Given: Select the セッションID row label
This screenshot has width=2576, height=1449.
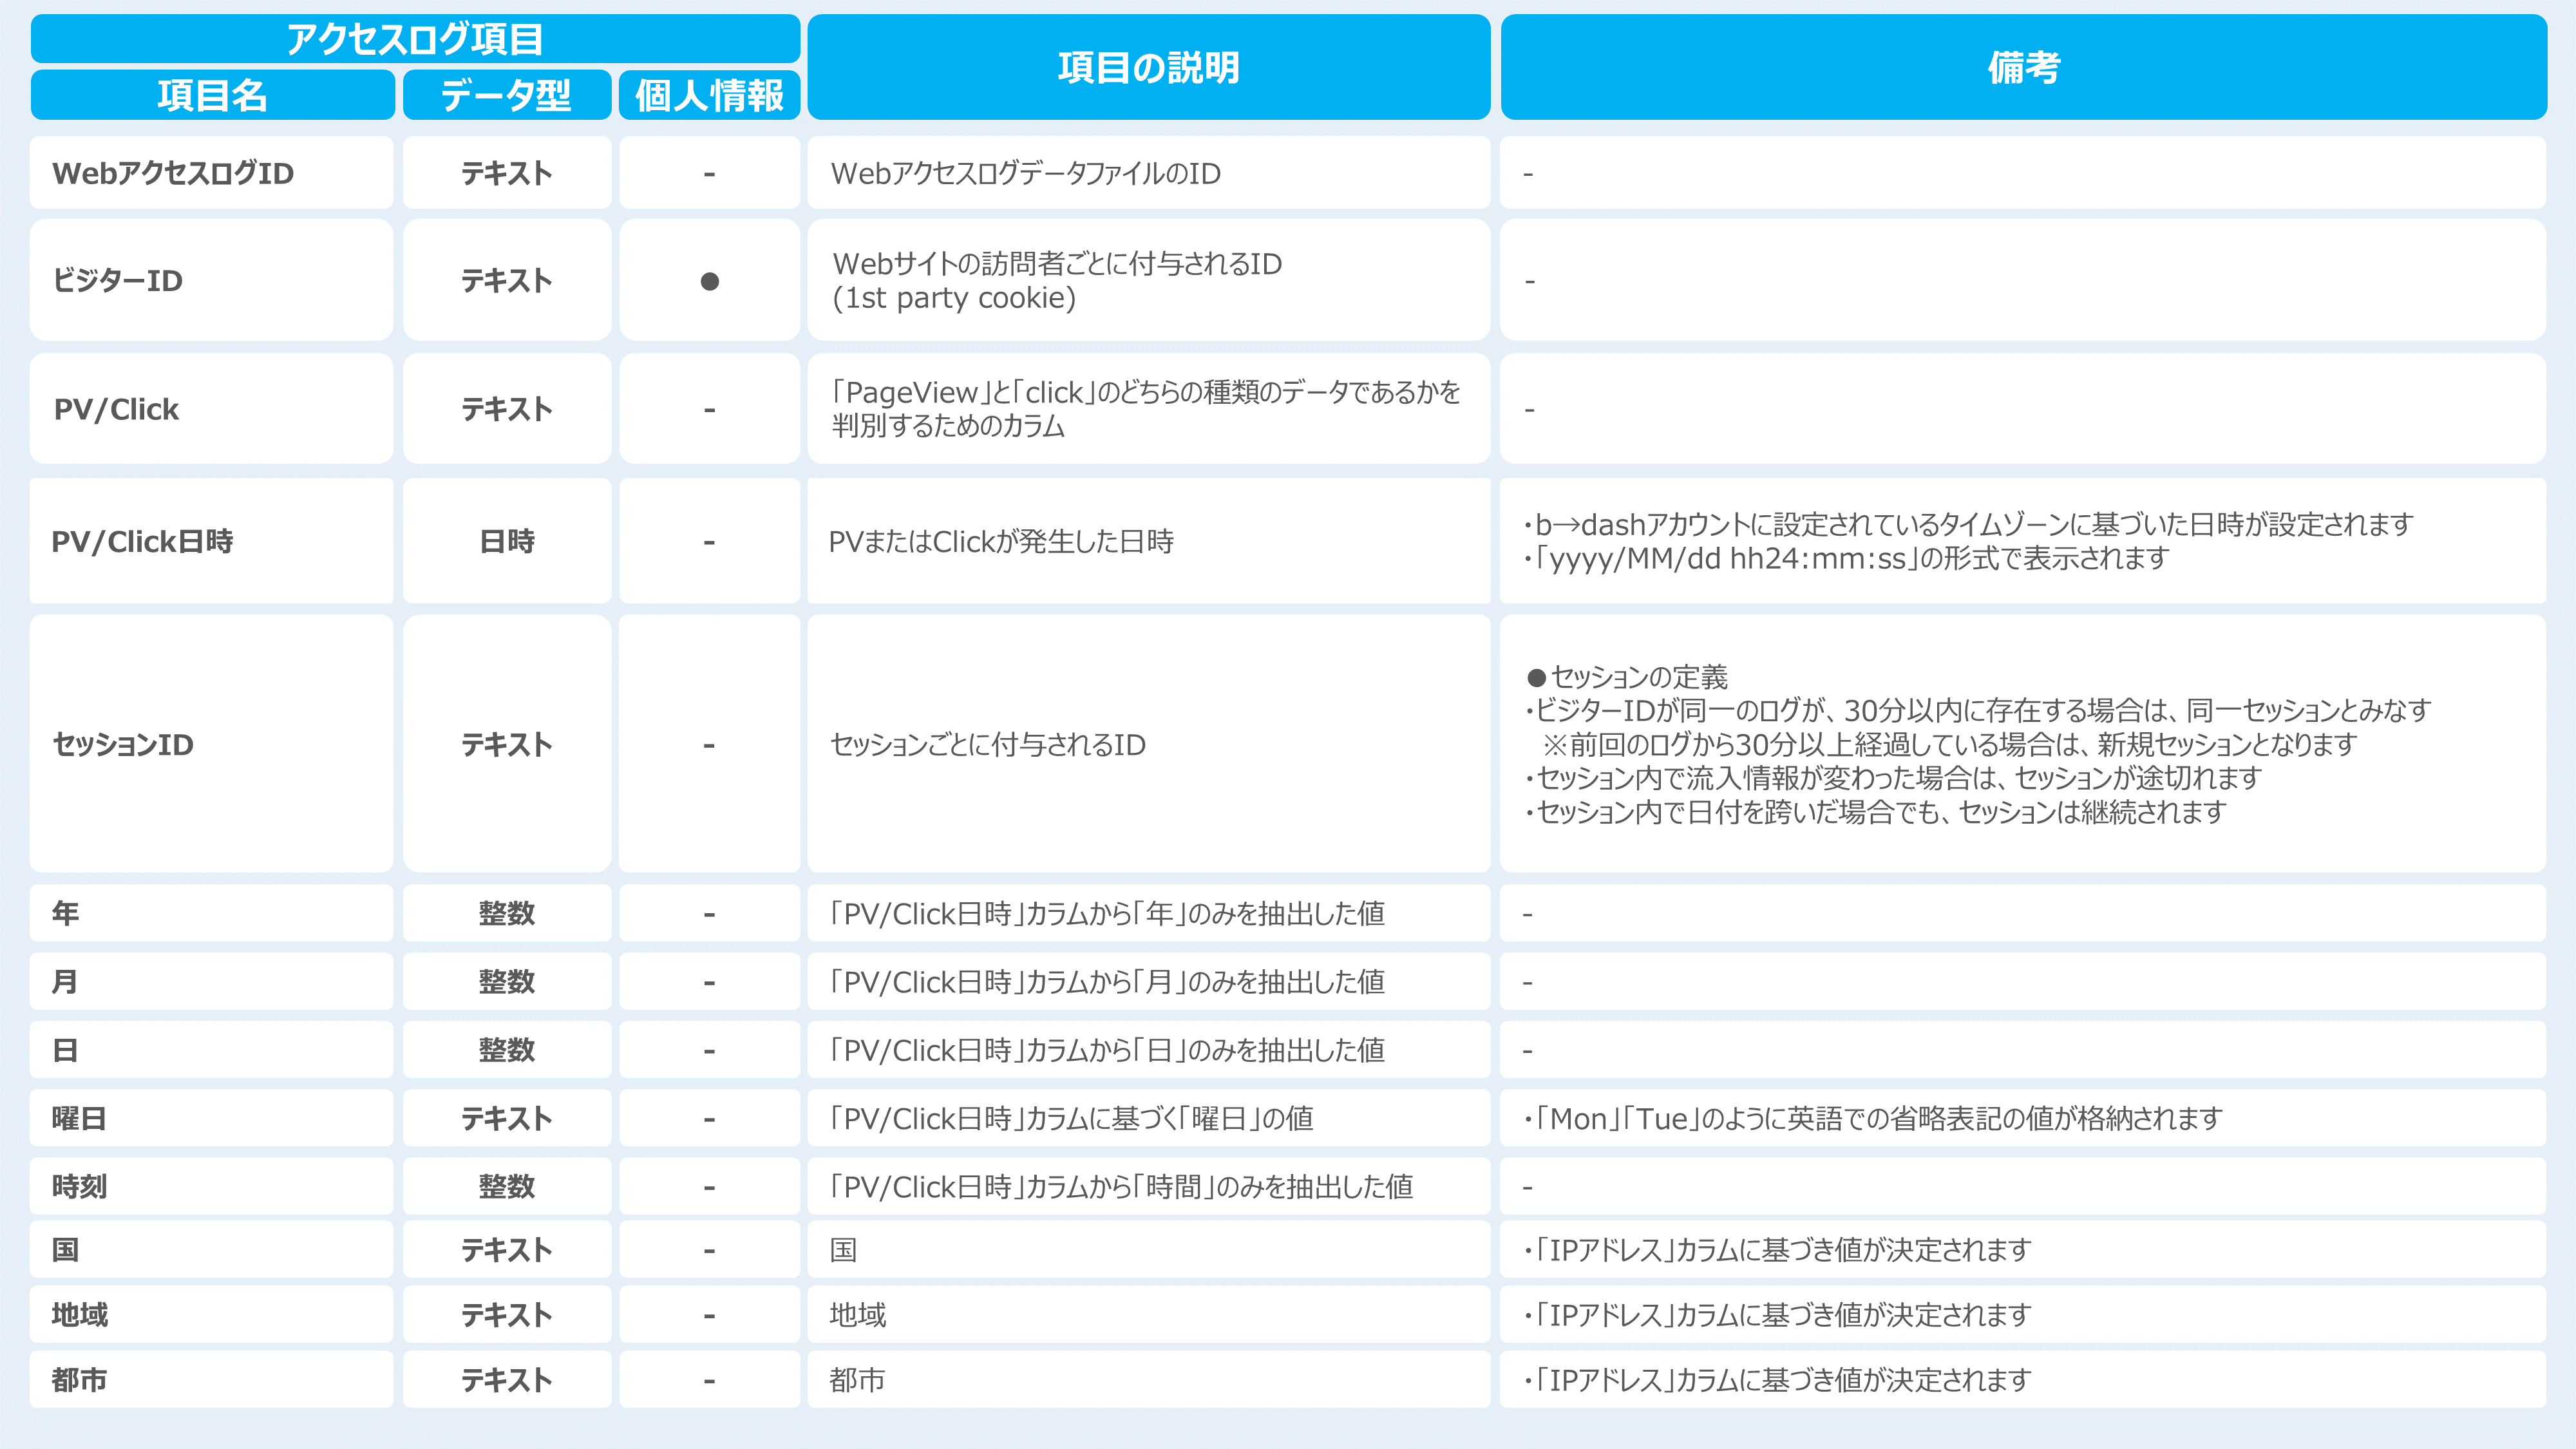Looking at the screenshot, I should point(122,744).
